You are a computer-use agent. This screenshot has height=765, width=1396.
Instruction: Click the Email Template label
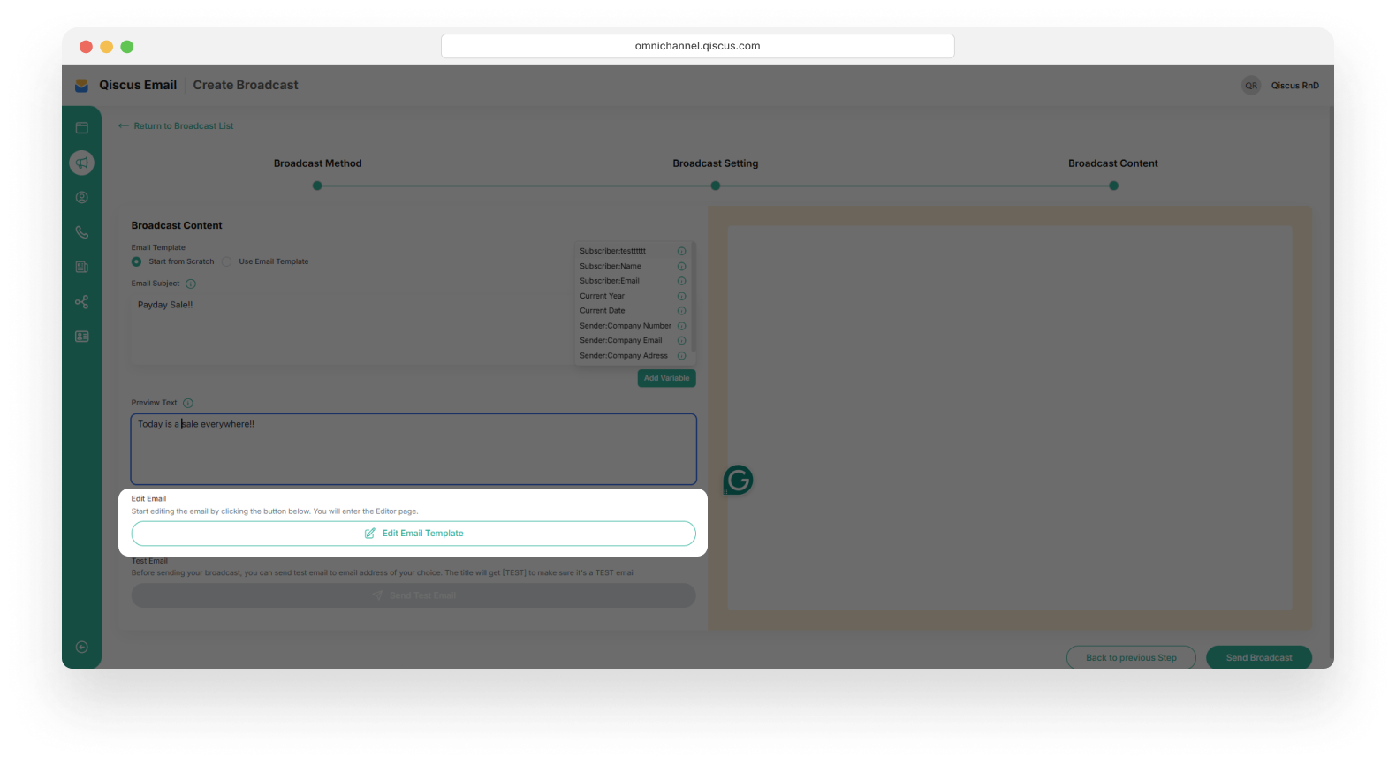[x=158, y=248]
